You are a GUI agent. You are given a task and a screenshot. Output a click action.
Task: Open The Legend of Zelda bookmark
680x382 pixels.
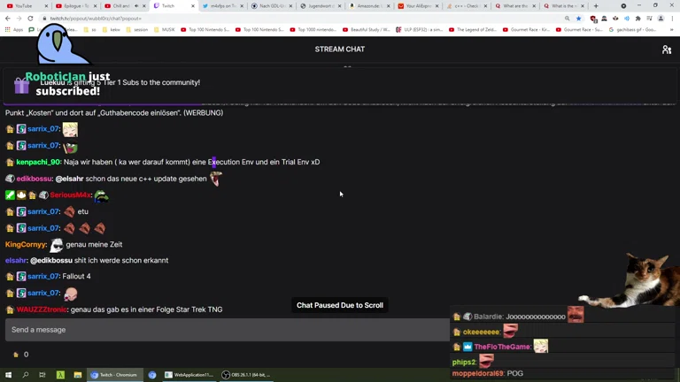478,29
